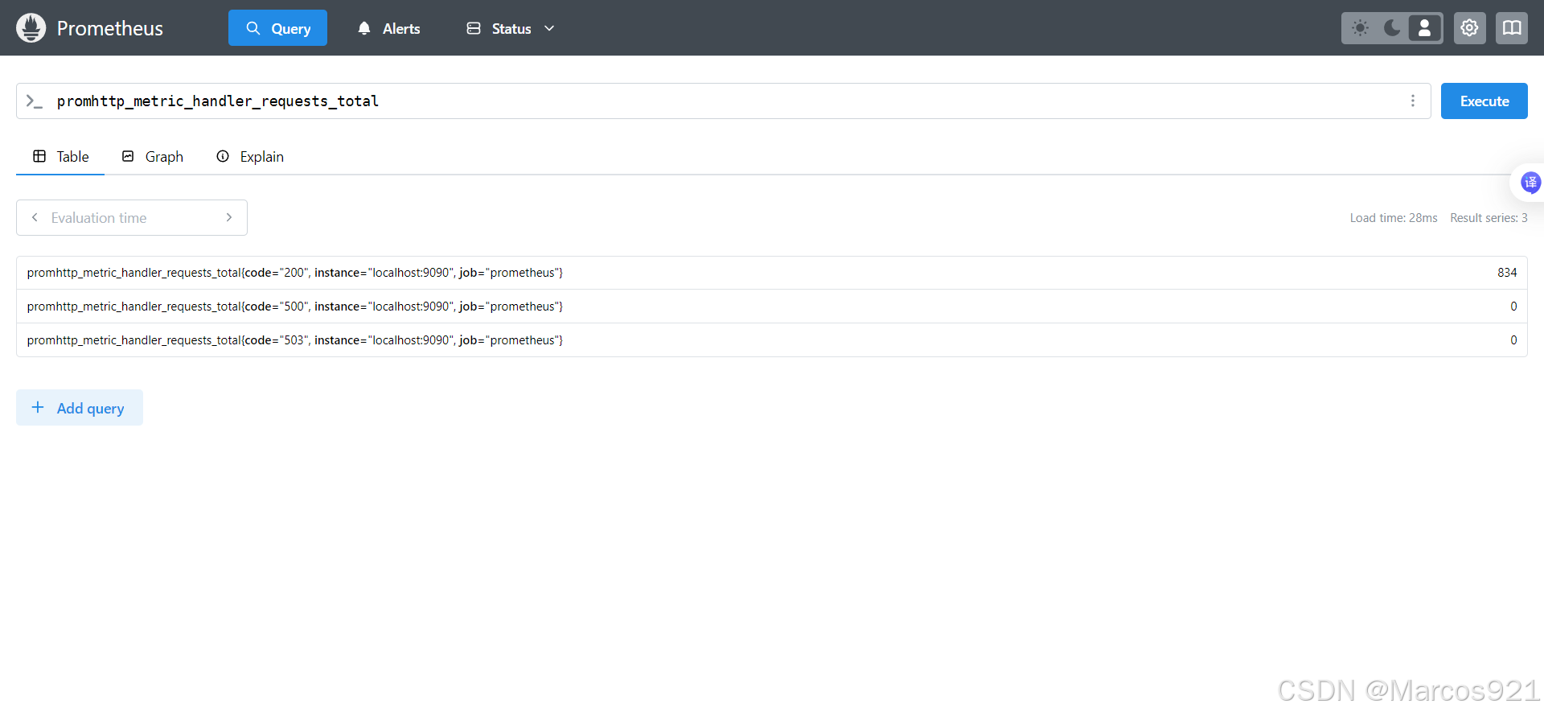
Task: Switch to the Explain tab
Action: pos(250,157)
